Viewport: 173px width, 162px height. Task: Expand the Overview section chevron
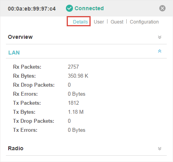click(x=160, y=37)
